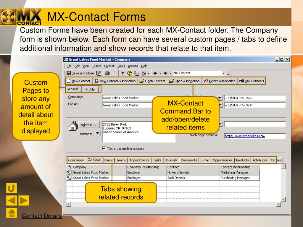Click Open Association button
Screen dimensions: 303x227
(x=184, y=81)
